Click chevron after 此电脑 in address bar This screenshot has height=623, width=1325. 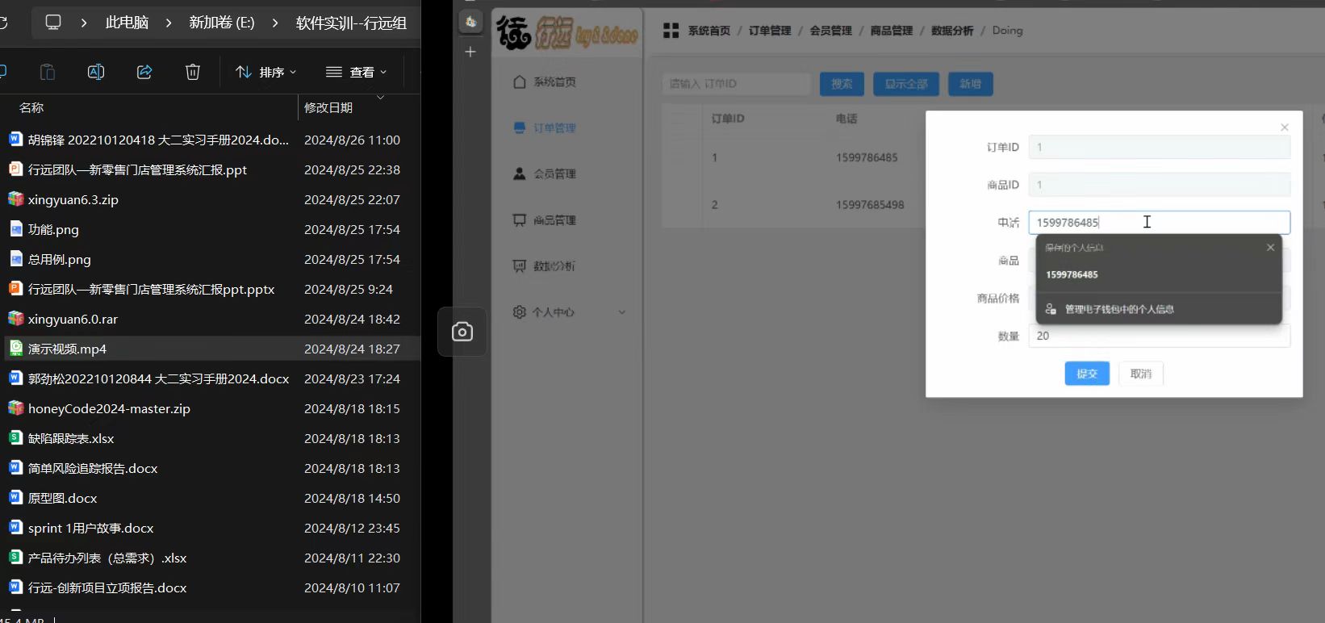pyautogui.click(x=169, y=23)
